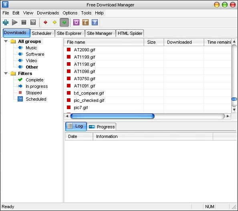Select AT1199.gif in the download list
238x211 pixels.
tap(85, 57)
